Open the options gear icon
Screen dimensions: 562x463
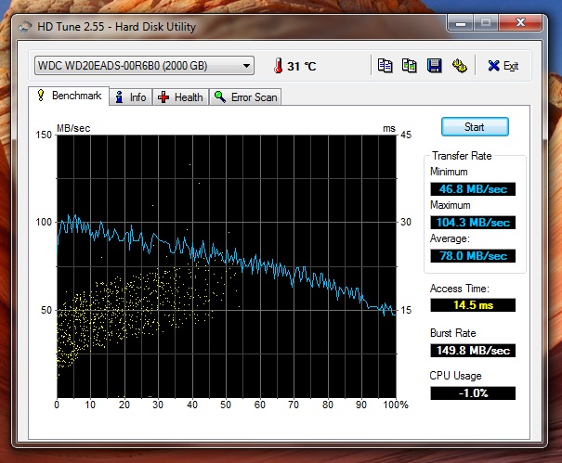459,66
